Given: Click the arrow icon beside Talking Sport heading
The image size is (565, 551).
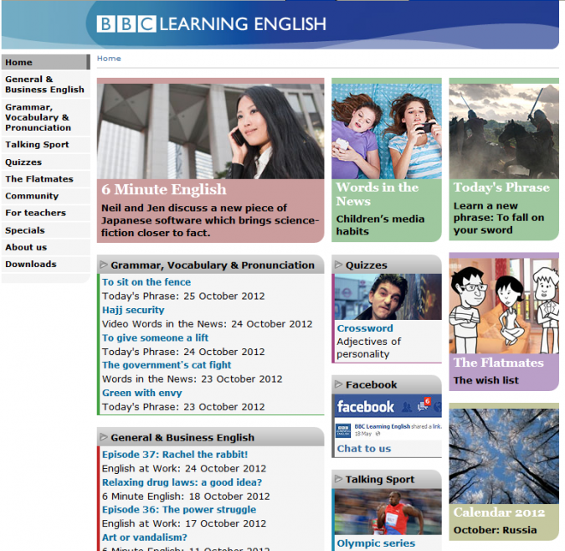Looking at the screenshot, I should coord(338,479).
